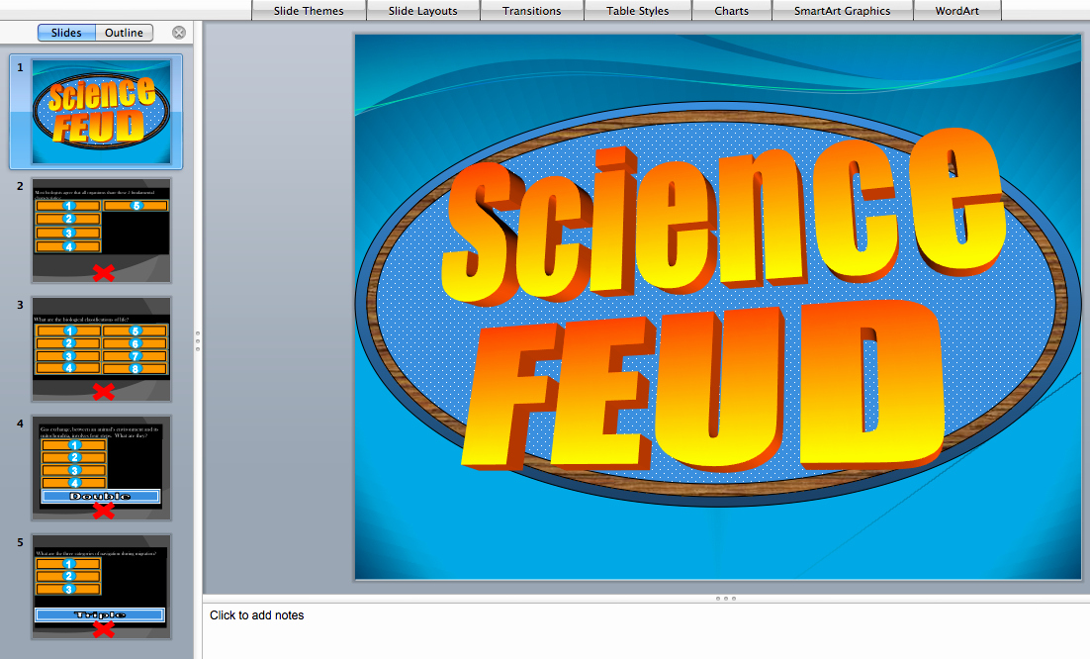Switch sidebar to Slides view
1090x659 pixels.
coord(66,33)
